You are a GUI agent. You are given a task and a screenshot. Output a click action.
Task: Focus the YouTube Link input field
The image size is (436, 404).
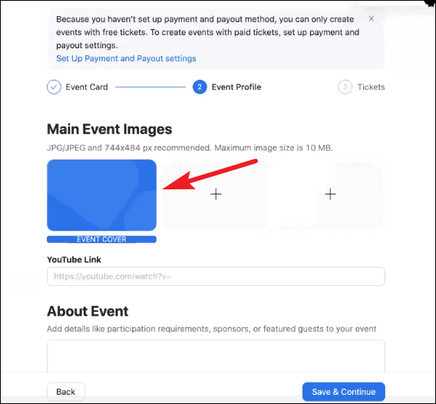click(x=216, y=276)
